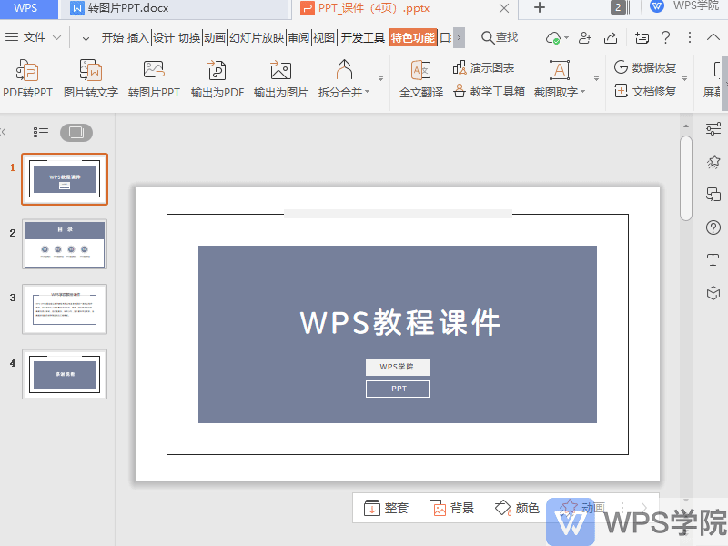The height and width of the screenshot is (546, 728).
Task: Launch 数据恢复 data recovery
Action: click(x=644, y=67)
